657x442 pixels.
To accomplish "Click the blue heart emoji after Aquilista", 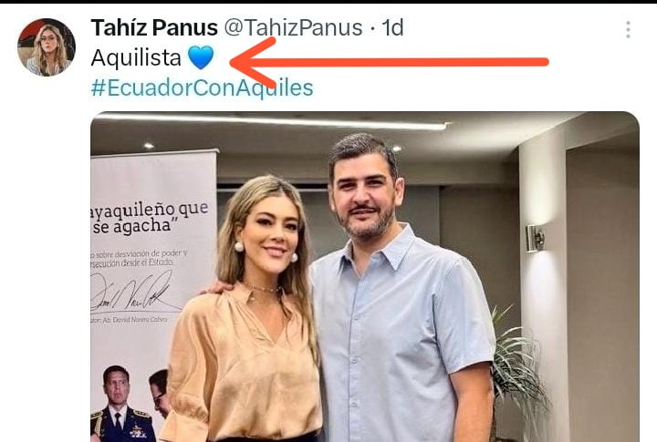I will point(201,57).
